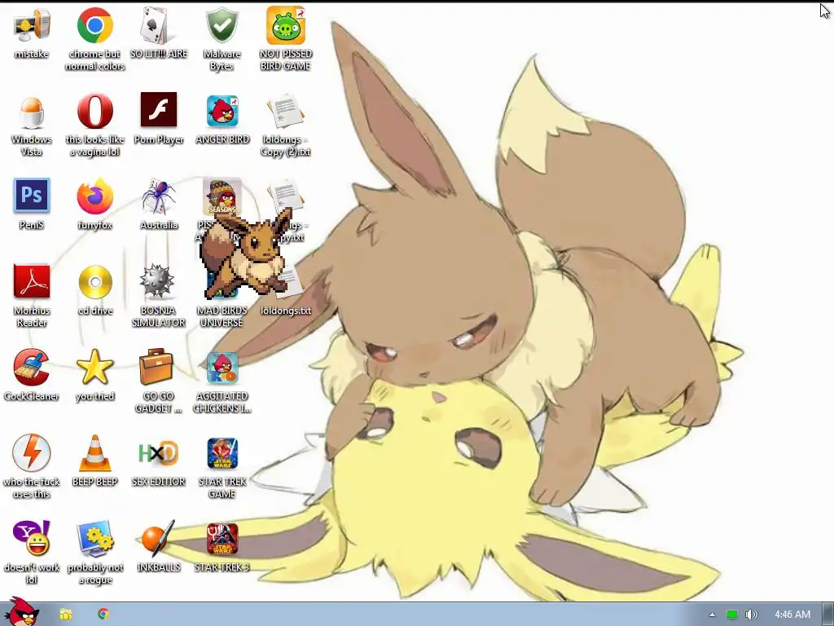The width and height of the screenshot is (834, 626).
Task: Select the HxD hex editor icon
Action: tap(158, 453)
